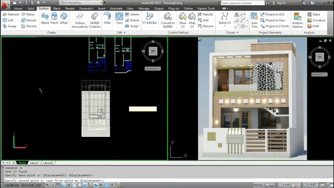Go to the Express Tools tab
This screenshot has width=334, height=188.
click(x=206, y=8)
